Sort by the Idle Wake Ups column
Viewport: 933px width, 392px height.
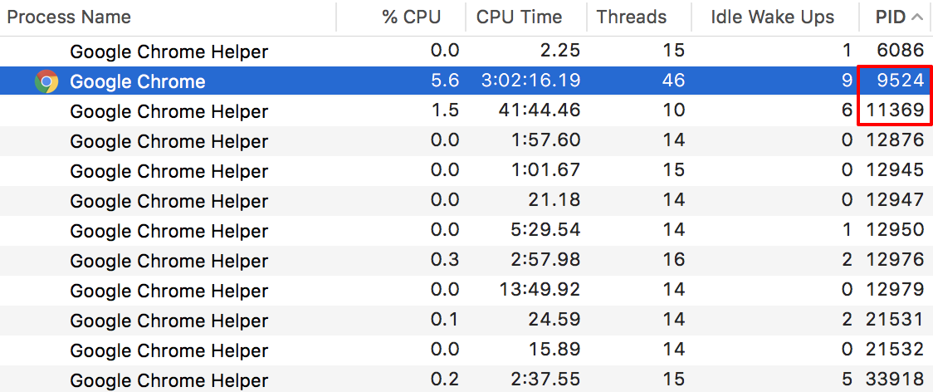[x=772, y=17]
